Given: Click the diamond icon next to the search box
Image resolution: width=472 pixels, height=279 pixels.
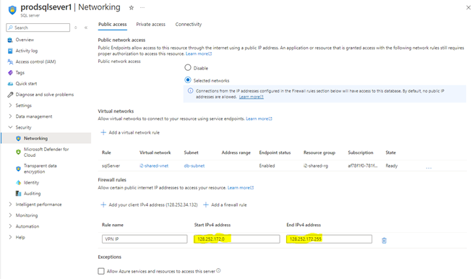Looking at the screenshot, I should point(76,27).
